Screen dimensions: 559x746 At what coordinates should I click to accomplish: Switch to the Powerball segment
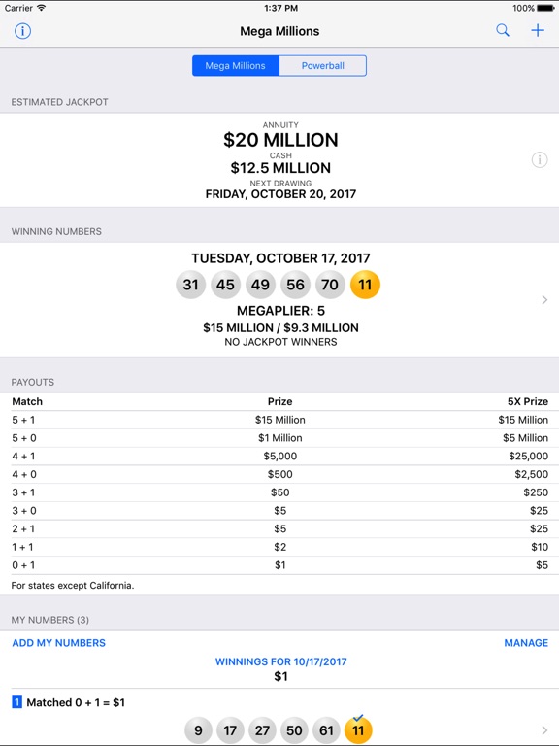coord(323,66)
